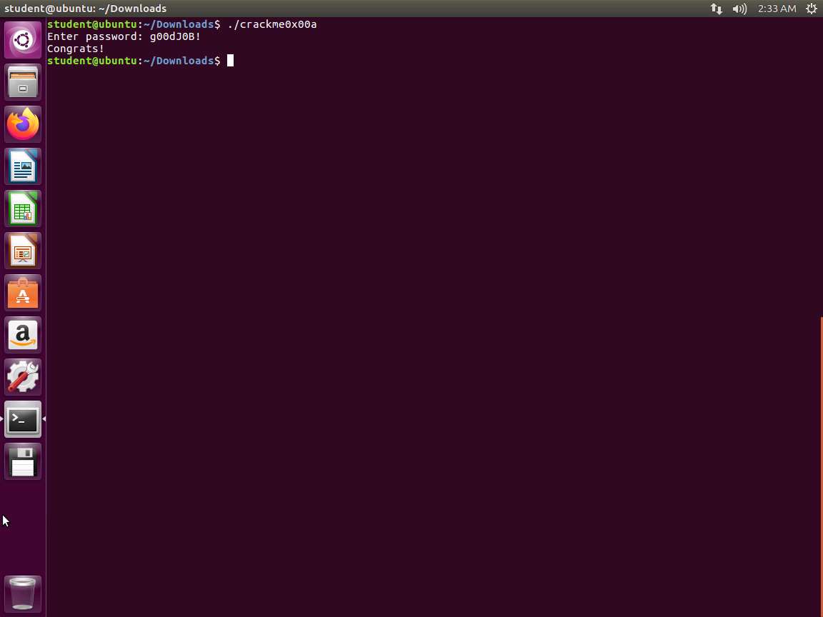Screen dimensions: 823x617
Task: Click the Congrats! output line
Action: pyautogui.click(x=76, y=49)
